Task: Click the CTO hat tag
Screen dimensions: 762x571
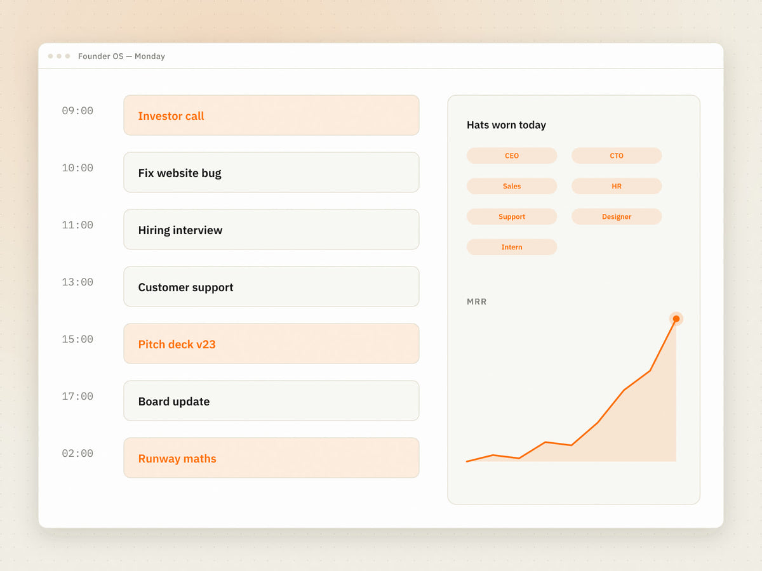Action: click(617, 155)
